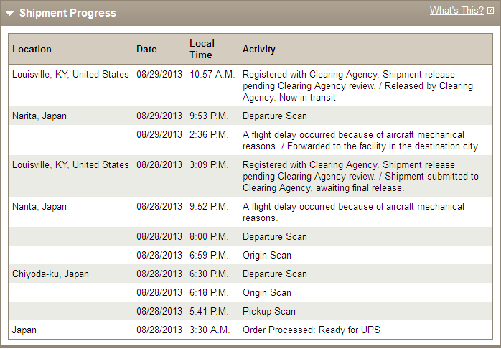Click the Pickup Scan activity text
501x349 pixels.
[269, 311]
